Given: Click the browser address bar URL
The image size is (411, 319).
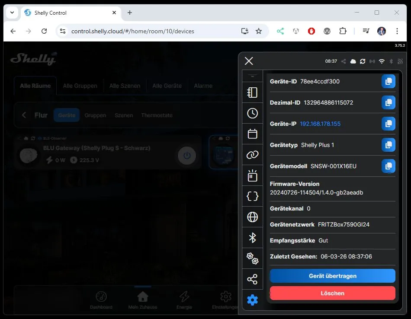Looking at the screenshot, I should point(133,31).
